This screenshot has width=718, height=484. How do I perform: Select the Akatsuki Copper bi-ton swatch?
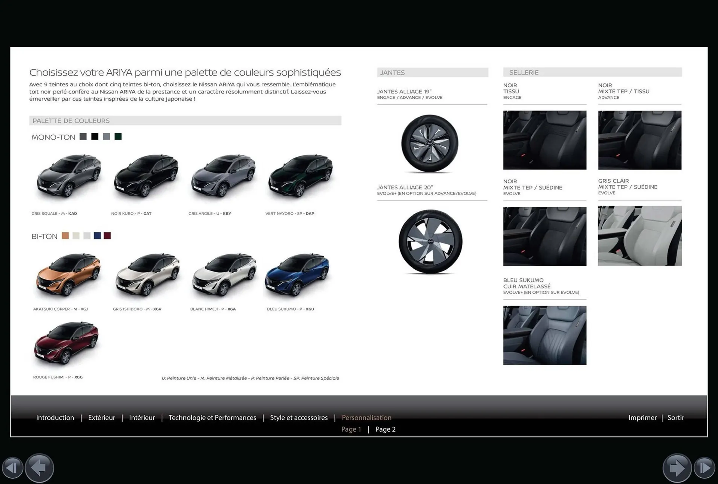pos(65,236)
